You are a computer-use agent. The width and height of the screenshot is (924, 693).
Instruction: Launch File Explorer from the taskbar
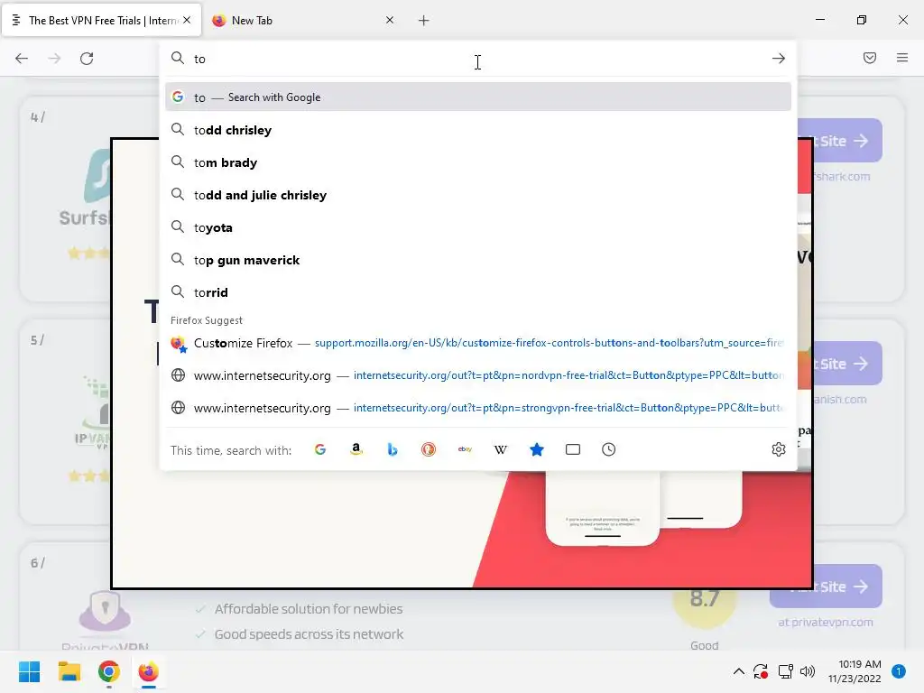[69, 671]
